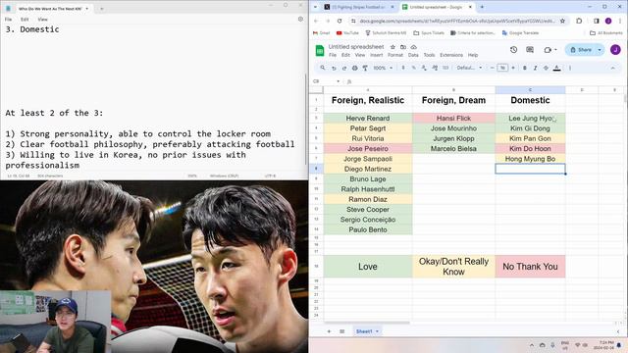Open the side panel arrow at bottom right
Image resolution: width=628 pixels, height=353 pixels.
[618, 331]
